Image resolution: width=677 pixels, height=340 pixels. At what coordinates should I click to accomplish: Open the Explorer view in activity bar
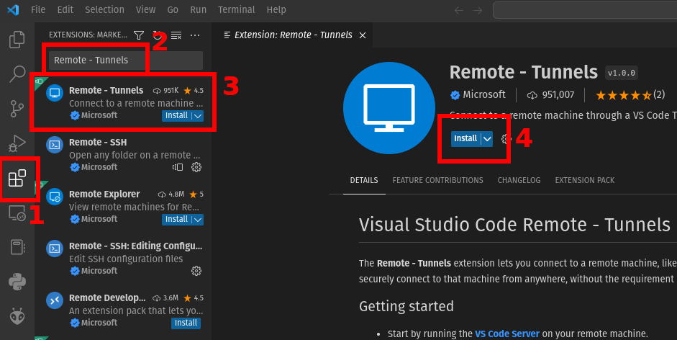point(17,40)
